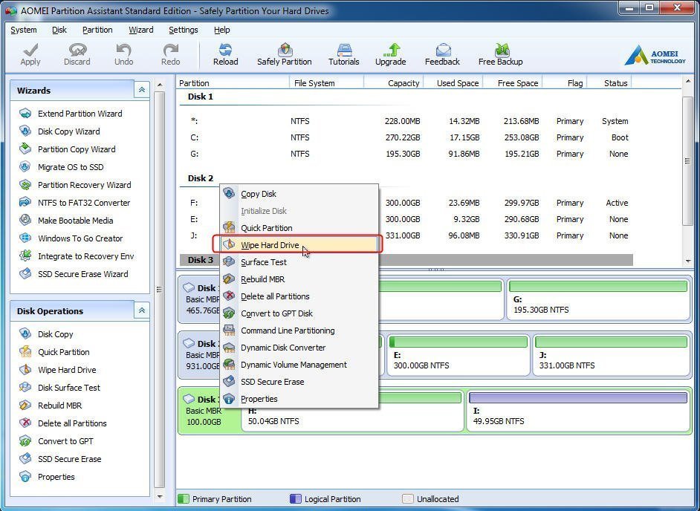Choose Quick Partition in the context menu

coord(299,228)
